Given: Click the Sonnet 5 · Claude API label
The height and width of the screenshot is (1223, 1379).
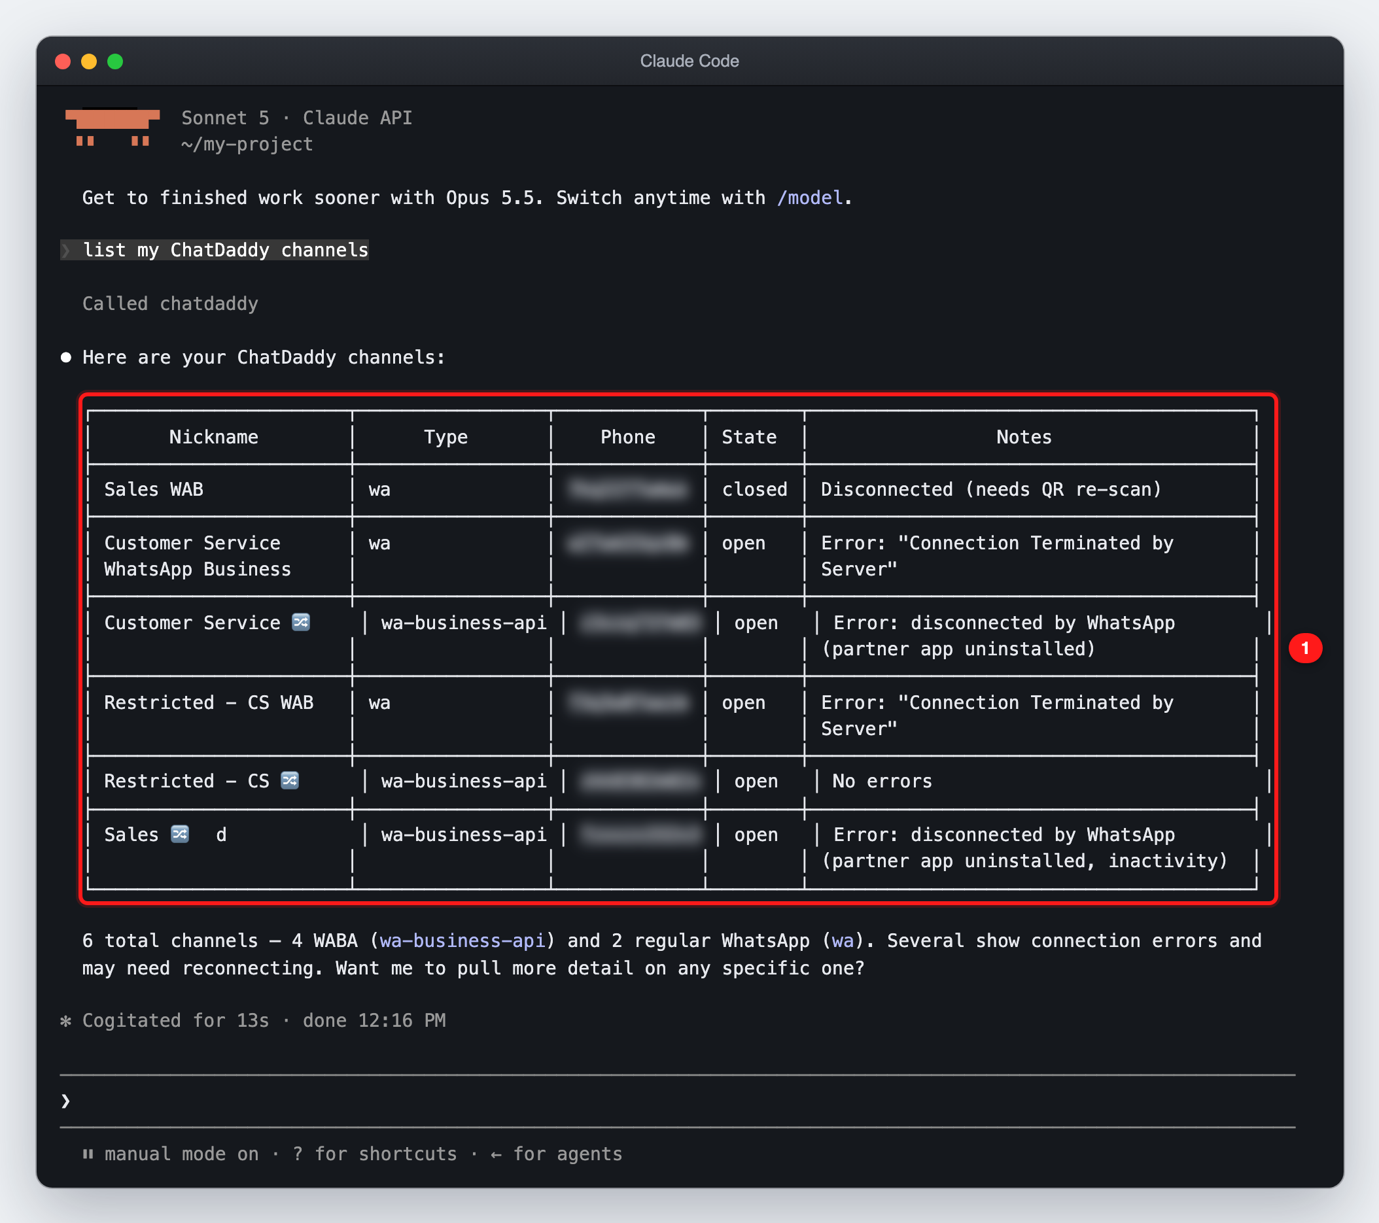Looking at the screenshot, I should pyautogui.click(x=297, y=118).
